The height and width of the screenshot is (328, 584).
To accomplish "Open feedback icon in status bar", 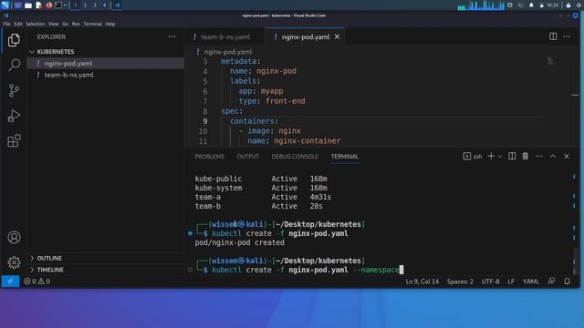I will (551, 282).
